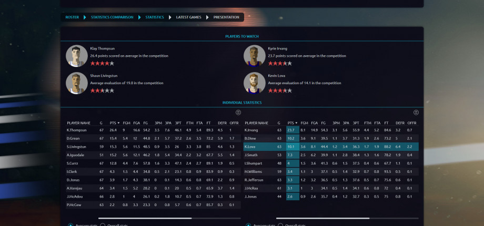Select J.Smath row in right table
This screenshot has height=226, width=484.
(331, 155)
